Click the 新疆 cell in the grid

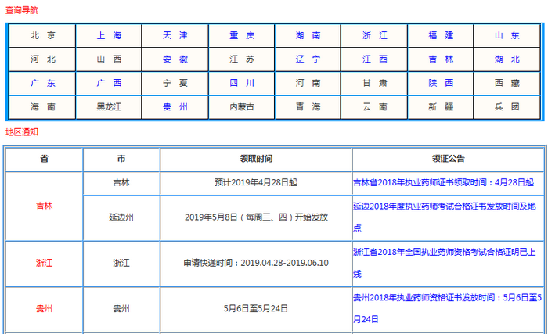click(441, 107)
